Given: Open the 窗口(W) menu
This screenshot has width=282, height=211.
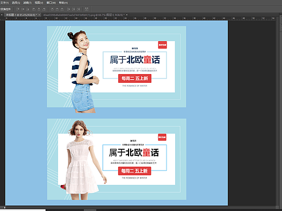Looking at the screenshot, I should 51,3.
